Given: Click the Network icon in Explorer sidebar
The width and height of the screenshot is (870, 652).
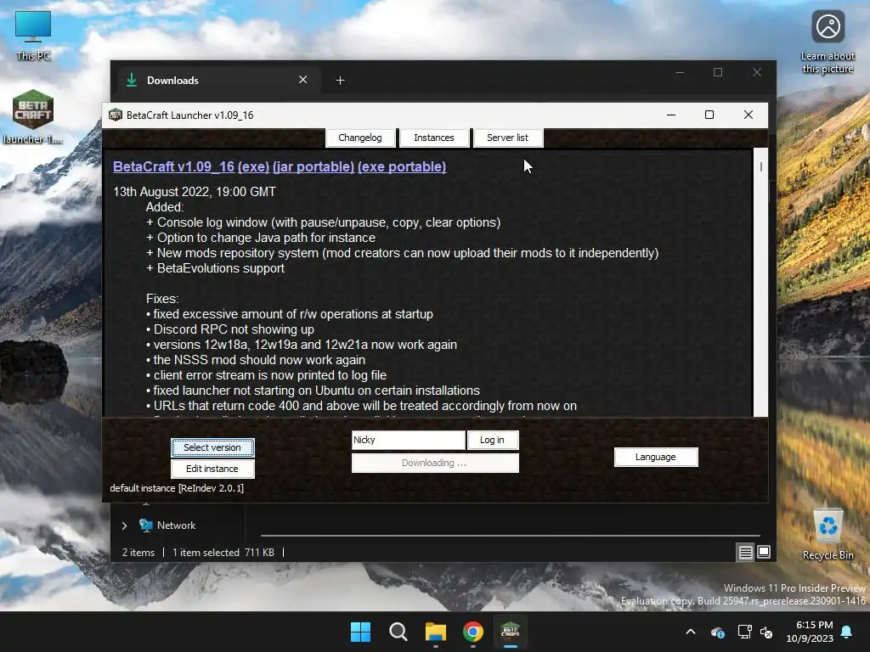Looking at the screenshot, I should click(145, 525).
